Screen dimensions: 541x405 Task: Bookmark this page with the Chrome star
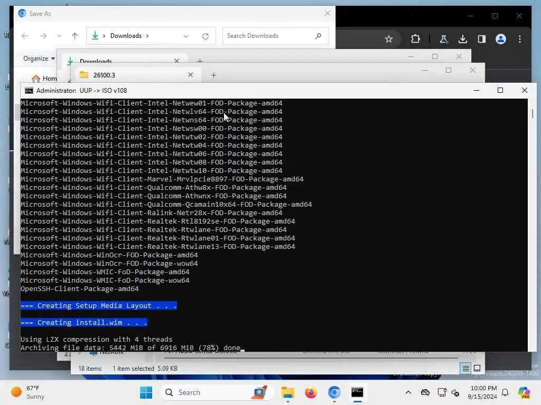point(389,39)
